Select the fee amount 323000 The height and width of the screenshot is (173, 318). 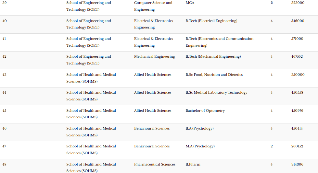(x=298, y=3)
